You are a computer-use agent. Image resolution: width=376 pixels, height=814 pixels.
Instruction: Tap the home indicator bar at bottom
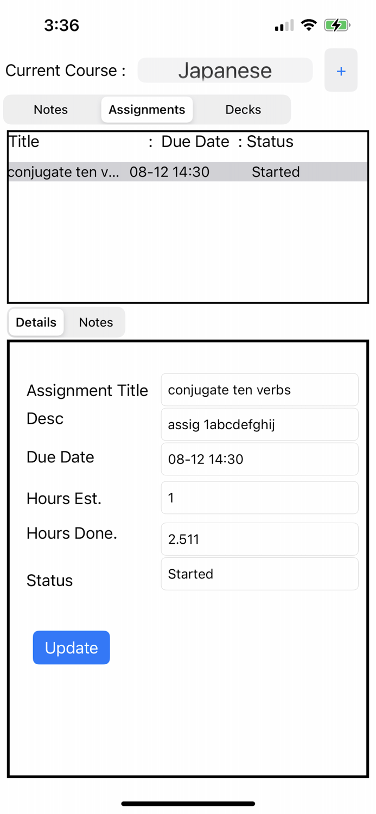188,804
